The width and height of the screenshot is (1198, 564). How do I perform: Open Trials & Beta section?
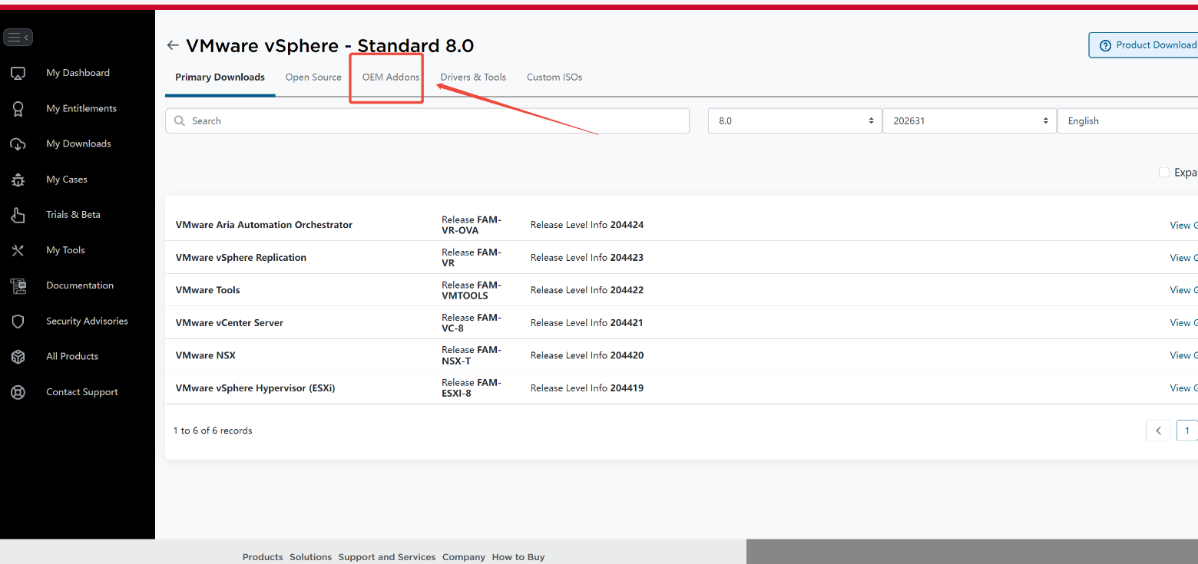click(x=73, y=215)
